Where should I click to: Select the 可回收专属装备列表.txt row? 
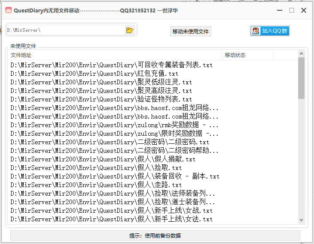[x=153, y=65]
